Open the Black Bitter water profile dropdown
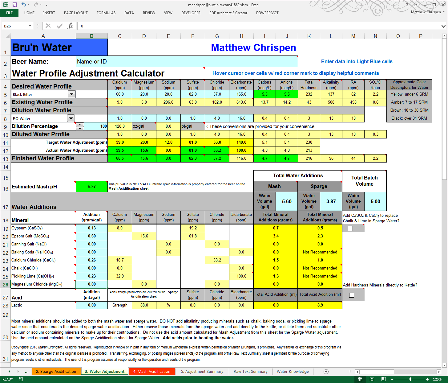This screenshot has width=448, height=383. click(x=71, y=94)
